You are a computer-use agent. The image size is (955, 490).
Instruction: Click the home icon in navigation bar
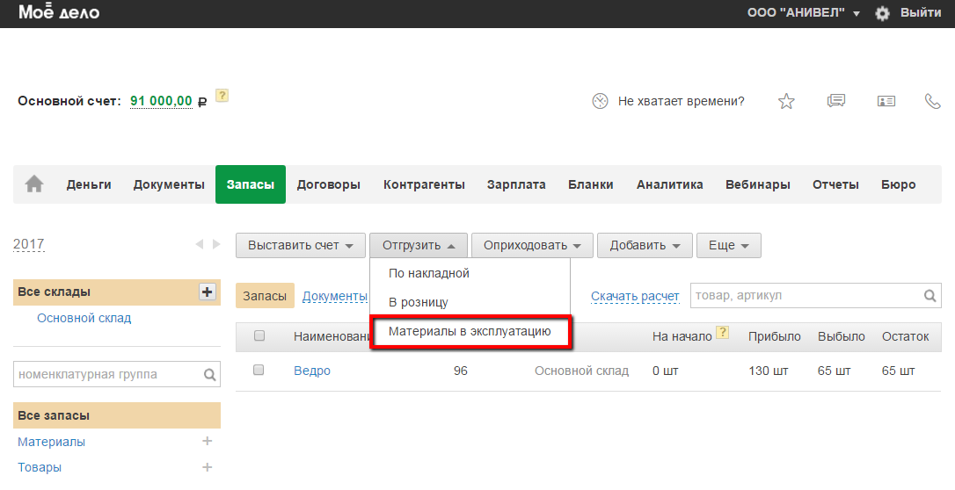pos(34,184)
